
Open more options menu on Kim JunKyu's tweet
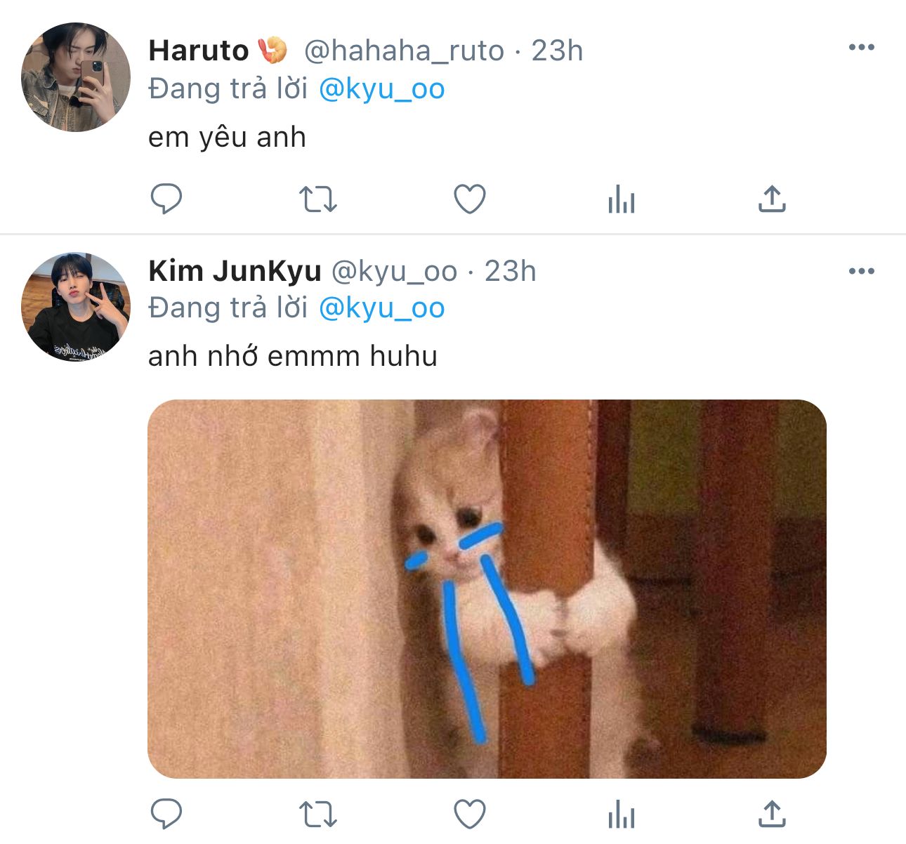click(862, 271)
